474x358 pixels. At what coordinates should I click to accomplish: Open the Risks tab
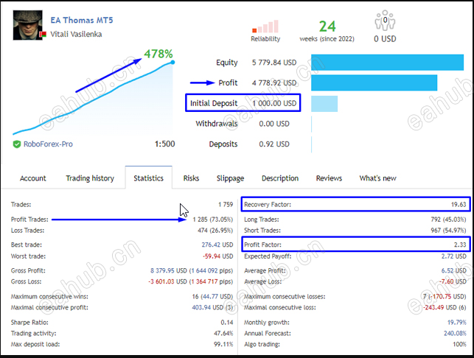pyautogui.click(x=191, y=178)
